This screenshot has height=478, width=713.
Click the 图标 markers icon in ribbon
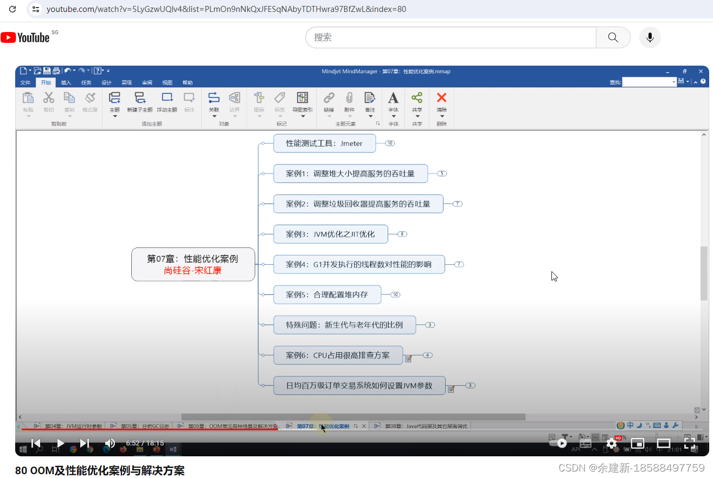[x=259, y=98]
